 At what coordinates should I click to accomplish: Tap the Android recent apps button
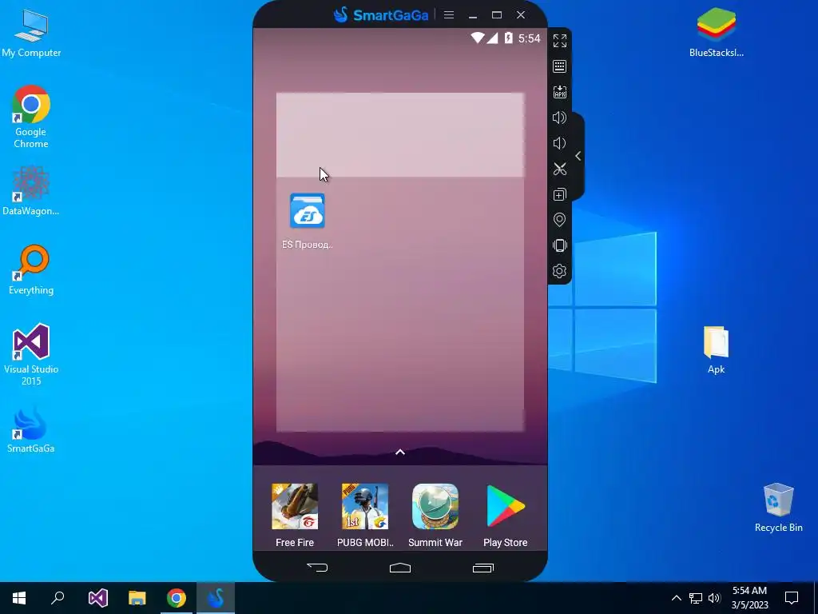[483, 568]
